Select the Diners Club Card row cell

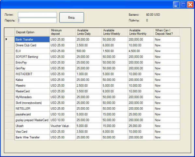point(32,45)
